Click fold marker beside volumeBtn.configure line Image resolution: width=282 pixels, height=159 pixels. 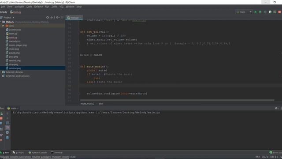[x=79, y=94]
